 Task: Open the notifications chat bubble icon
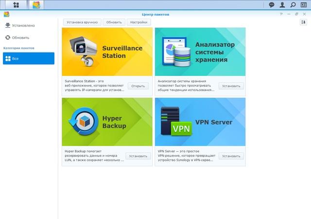click(271, 5)
